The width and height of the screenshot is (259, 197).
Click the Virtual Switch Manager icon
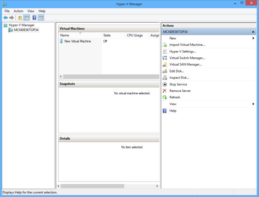click(165, 58)
